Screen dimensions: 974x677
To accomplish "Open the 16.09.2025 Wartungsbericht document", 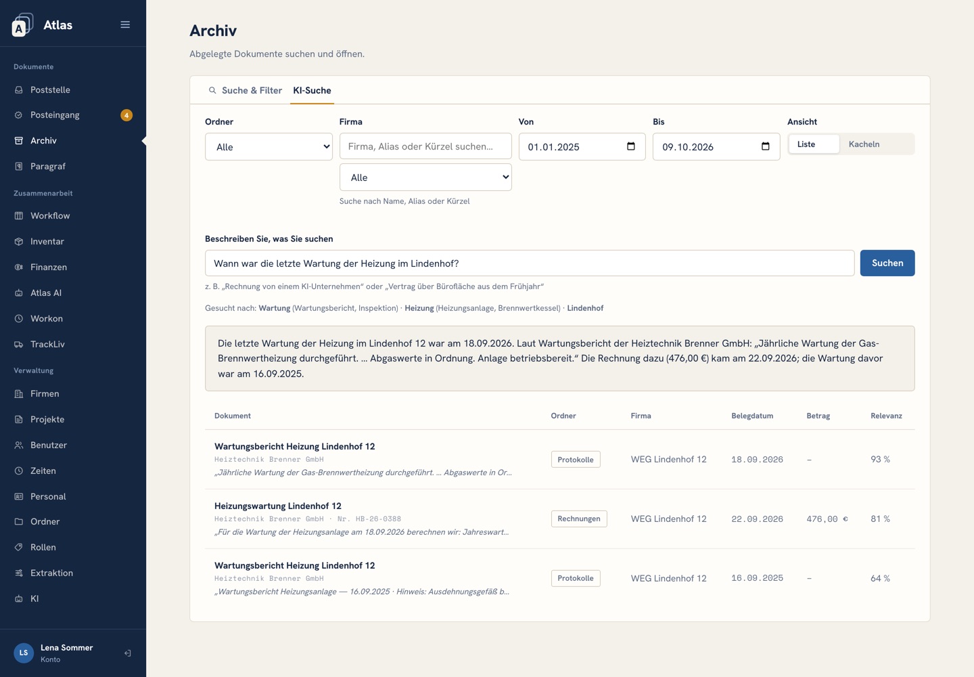I will (x=560, y=579).
